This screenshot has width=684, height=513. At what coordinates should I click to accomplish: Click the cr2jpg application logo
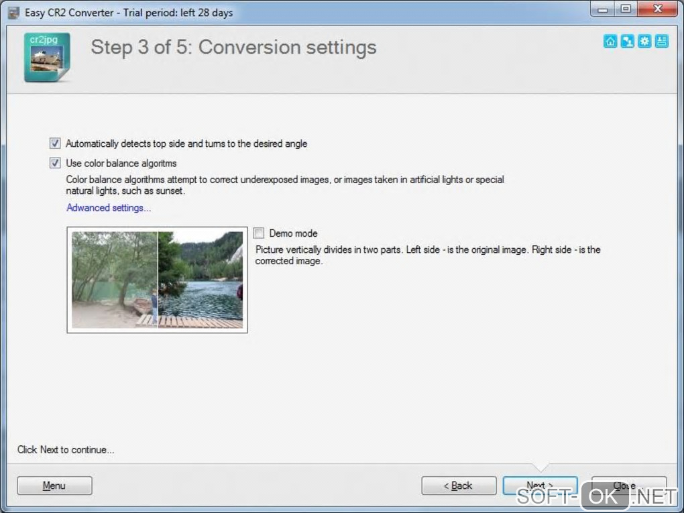tap(47, 57)
